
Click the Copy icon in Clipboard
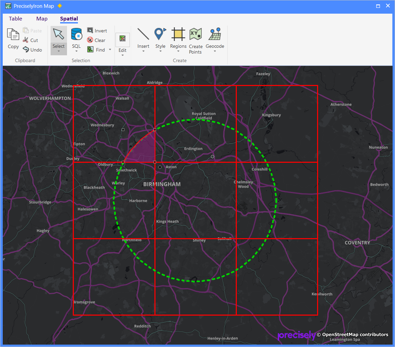(x=13, y=34)
